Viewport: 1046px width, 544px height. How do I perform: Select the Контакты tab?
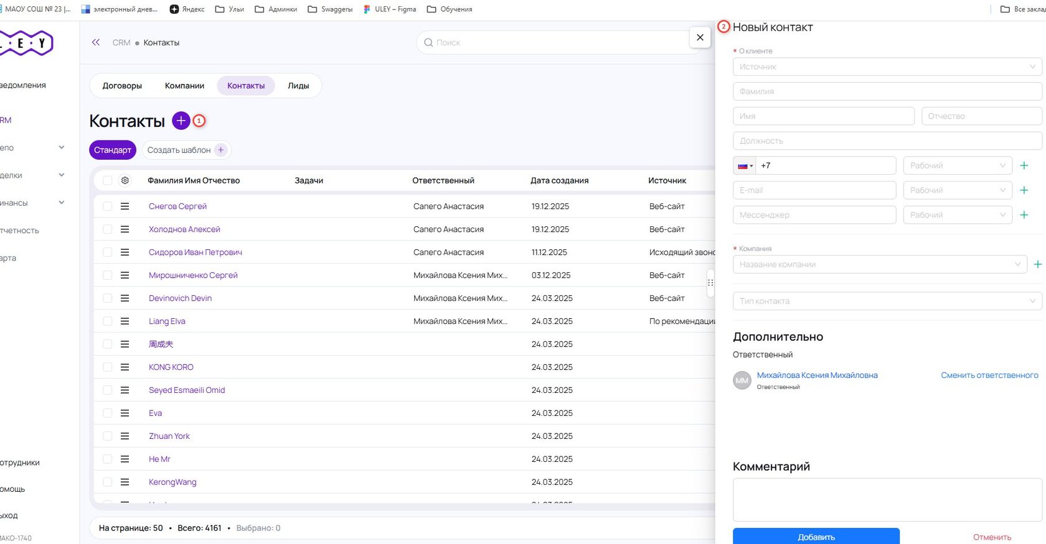tap(246, 86)
